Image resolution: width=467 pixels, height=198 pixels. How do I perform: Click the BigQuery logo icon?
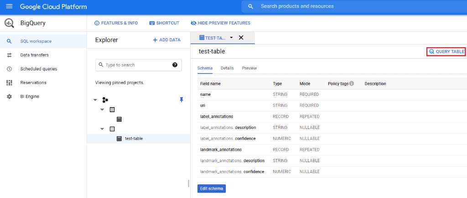pos(10,23)
